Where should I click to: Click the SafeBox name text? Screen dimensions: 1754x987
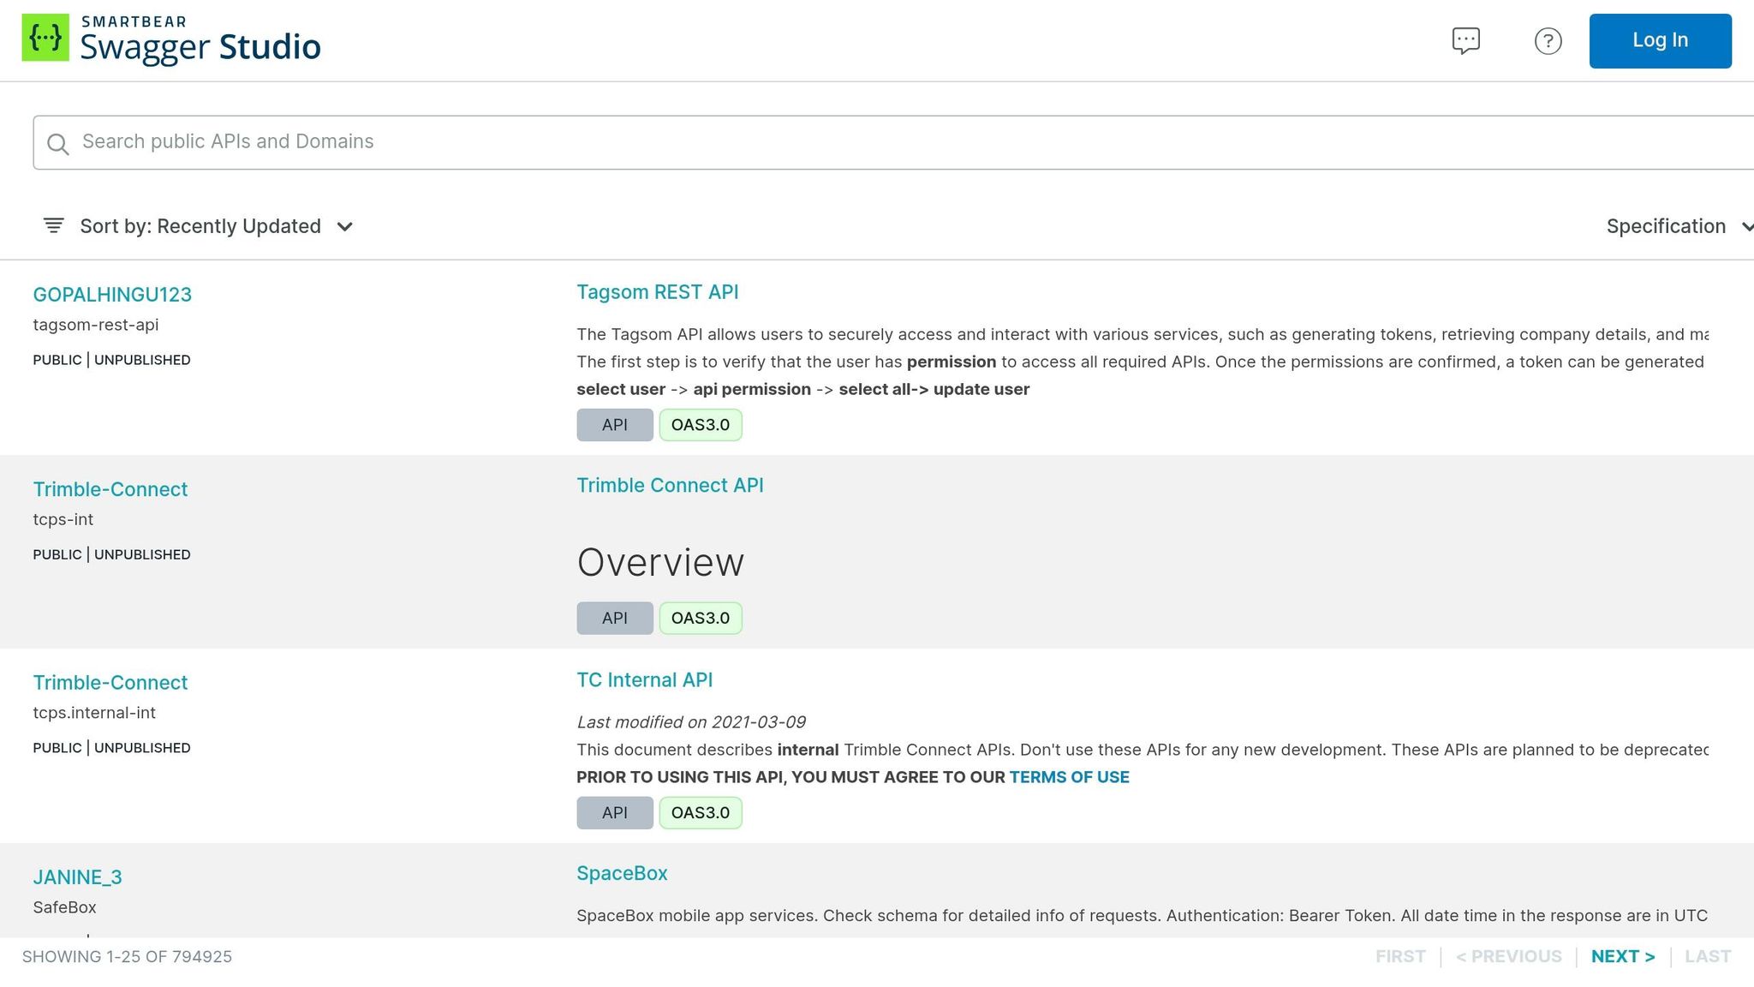(x=64, y=907)
